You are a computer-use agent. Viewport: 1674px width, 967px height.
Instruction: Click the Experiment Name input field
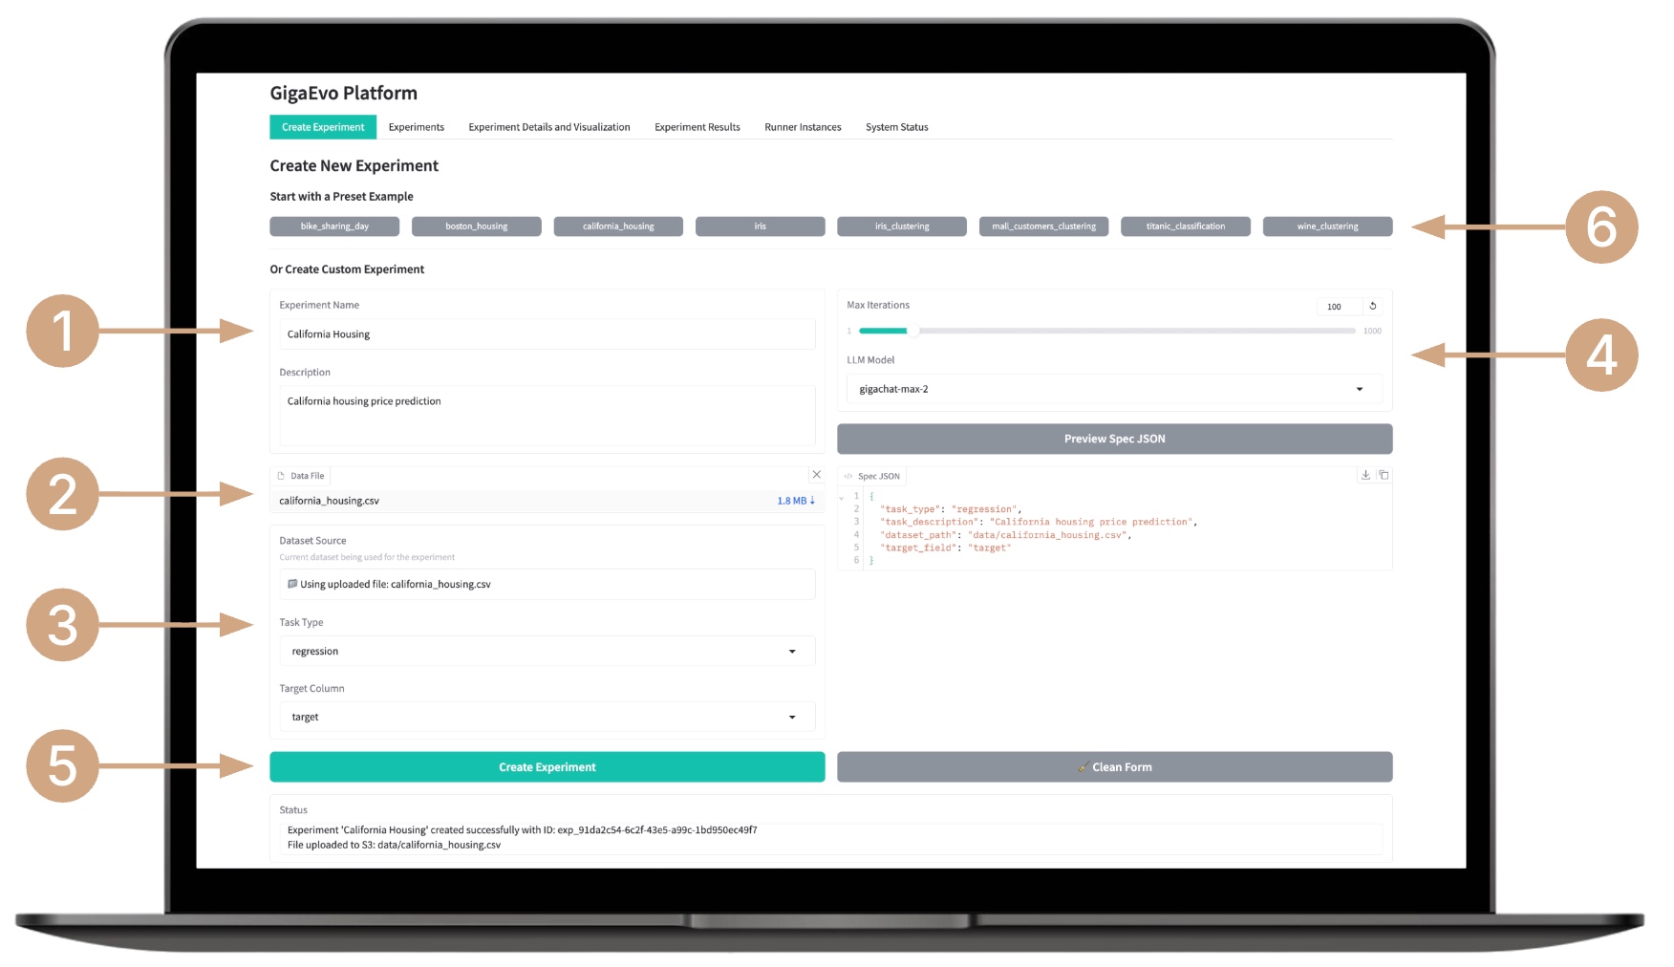[547, 334]
